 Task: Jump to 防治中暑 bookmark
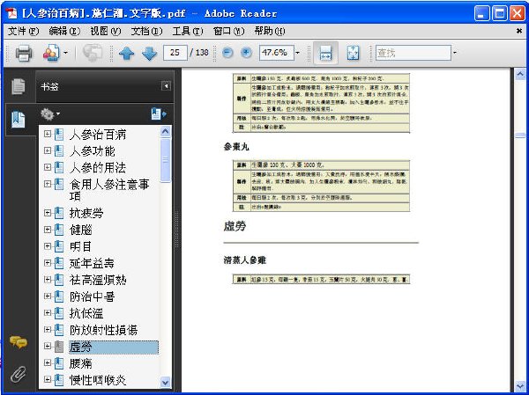92,296
